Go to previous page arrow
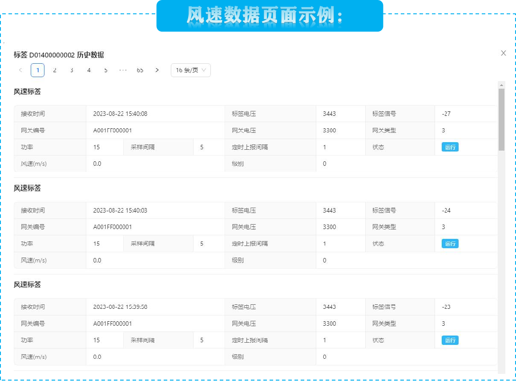 (20, 70)
